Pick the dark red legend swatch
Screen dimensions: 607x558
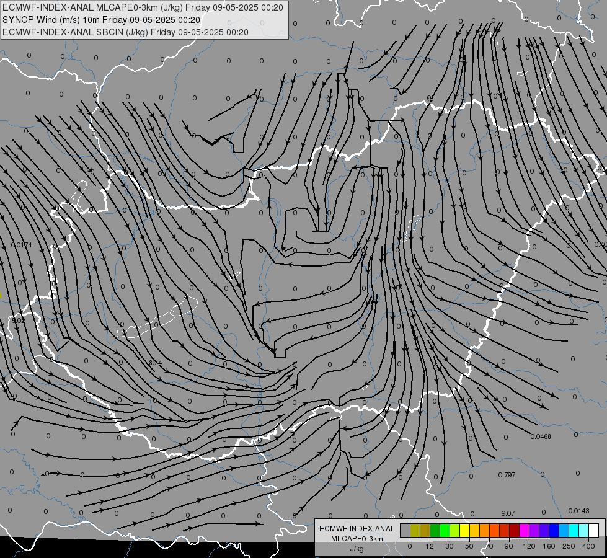(x=515, y=530)
